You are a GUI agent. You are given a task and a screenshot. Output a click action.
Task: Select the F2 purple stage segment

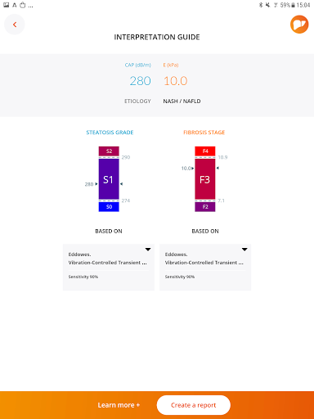[x=205, y=207]
